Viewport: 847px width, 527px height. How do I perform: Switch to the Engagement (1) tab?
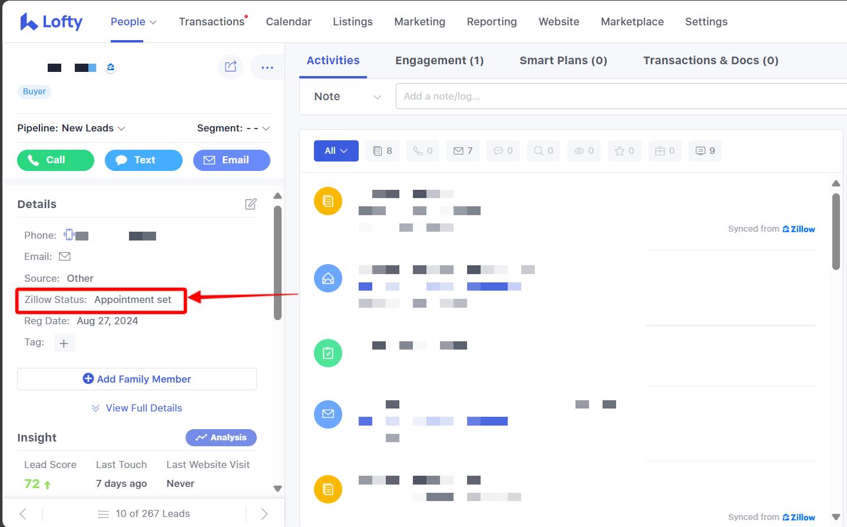pyautogui.click(x=439, y=60)
